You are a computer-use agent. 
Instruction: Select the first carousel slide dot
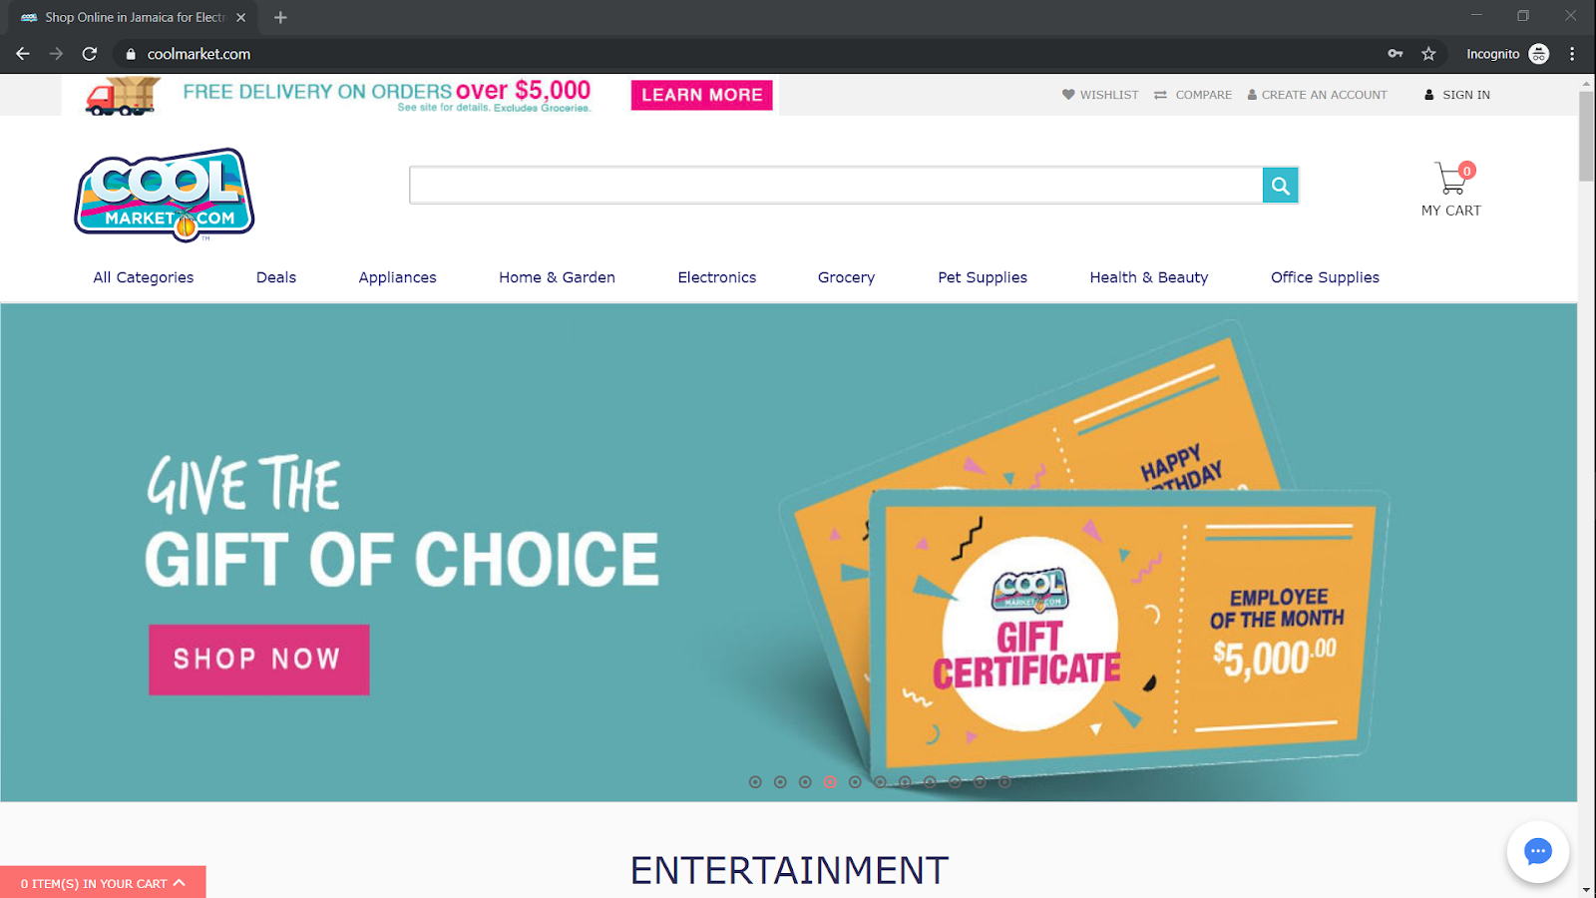coord(755,782)
